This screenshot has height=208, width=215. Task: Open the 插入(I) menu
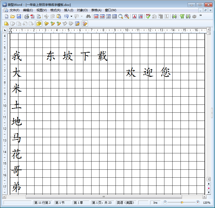click(69, 10)
